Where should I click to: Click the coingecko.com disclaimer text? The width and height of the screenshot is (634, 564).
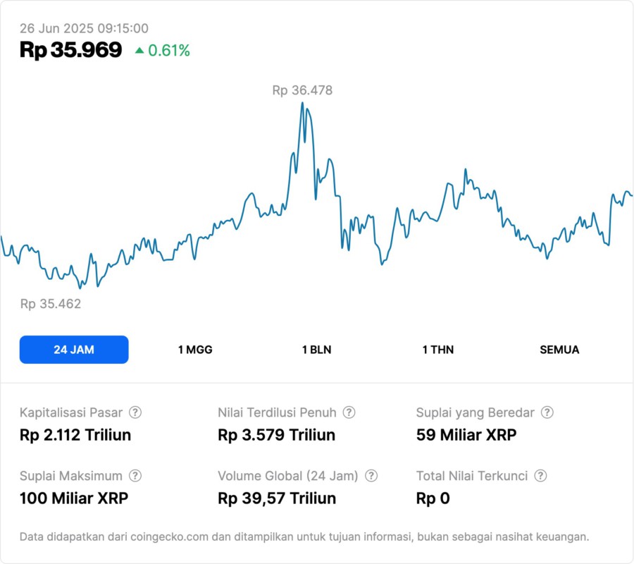pos(304,537)
